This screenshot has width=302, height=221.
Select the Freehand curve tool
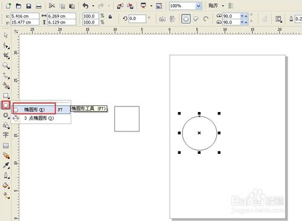[x=6, y=76]
